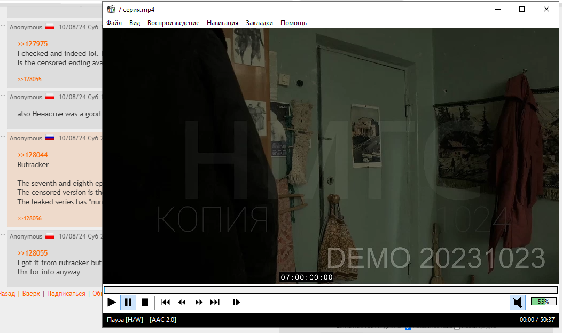Stop playback with the Stop button
The height and width of the screenshot is (333, 562).
pyautogui.click(x=145, y=302)
